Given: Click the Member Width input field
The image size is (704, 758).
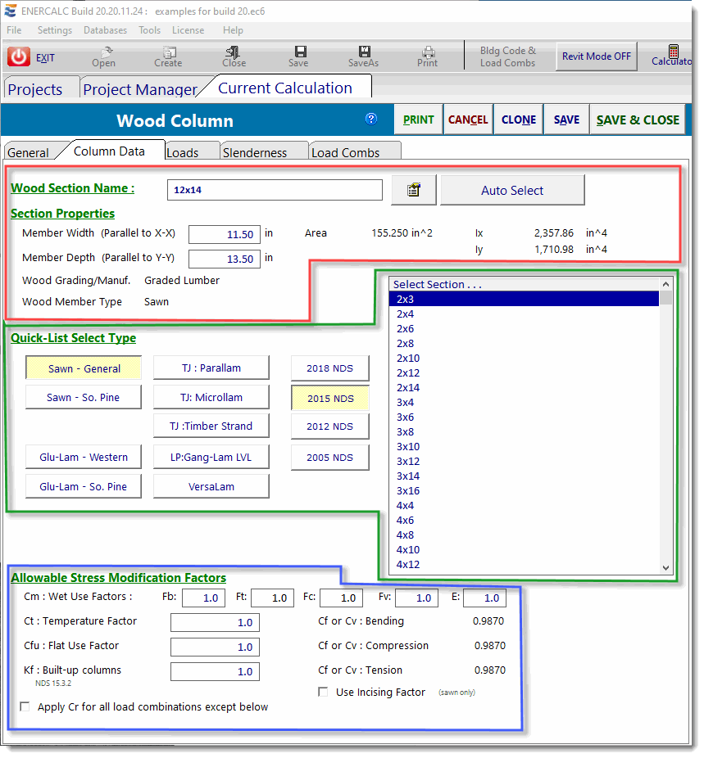Looking at the screenshot, I should (225, 234).
